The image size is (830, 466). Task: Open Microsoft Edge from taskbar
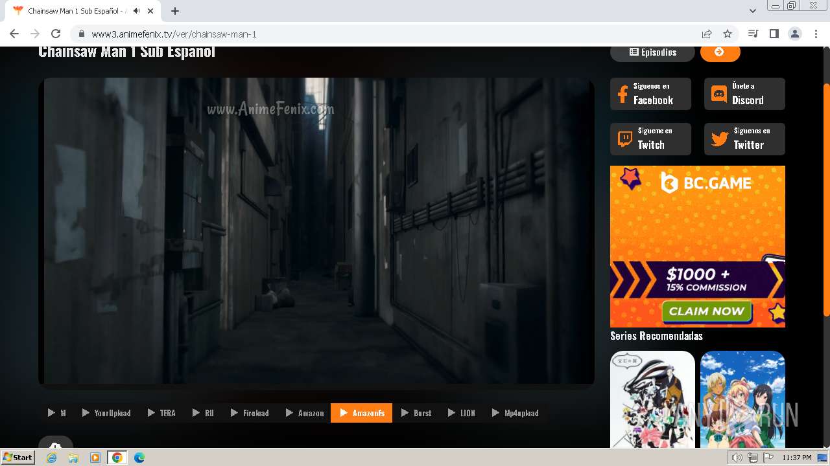[x=139, y=458]
